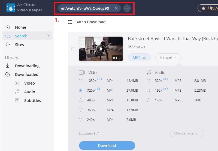Clear the URL with the X icon

tap(116, 8)
